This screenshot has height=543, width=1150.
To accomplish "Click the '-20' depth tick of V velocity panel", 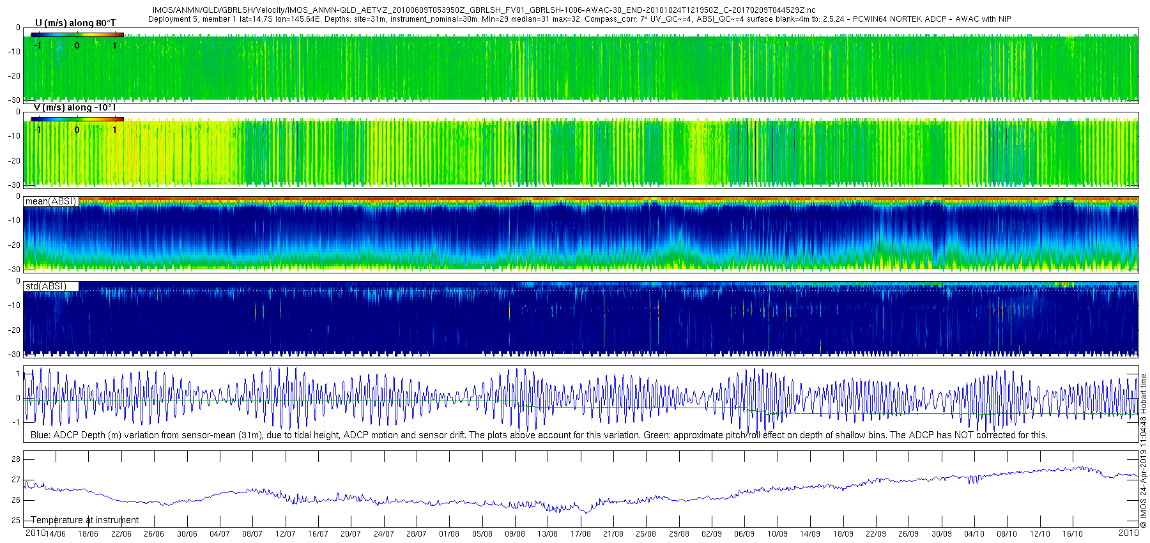I will (14, 161).
